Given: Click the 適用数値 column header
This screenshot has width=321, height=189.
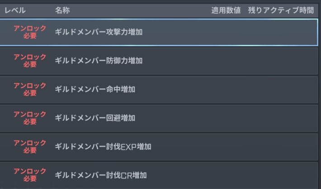Looking at the screenshot, I should click(226, 10).
